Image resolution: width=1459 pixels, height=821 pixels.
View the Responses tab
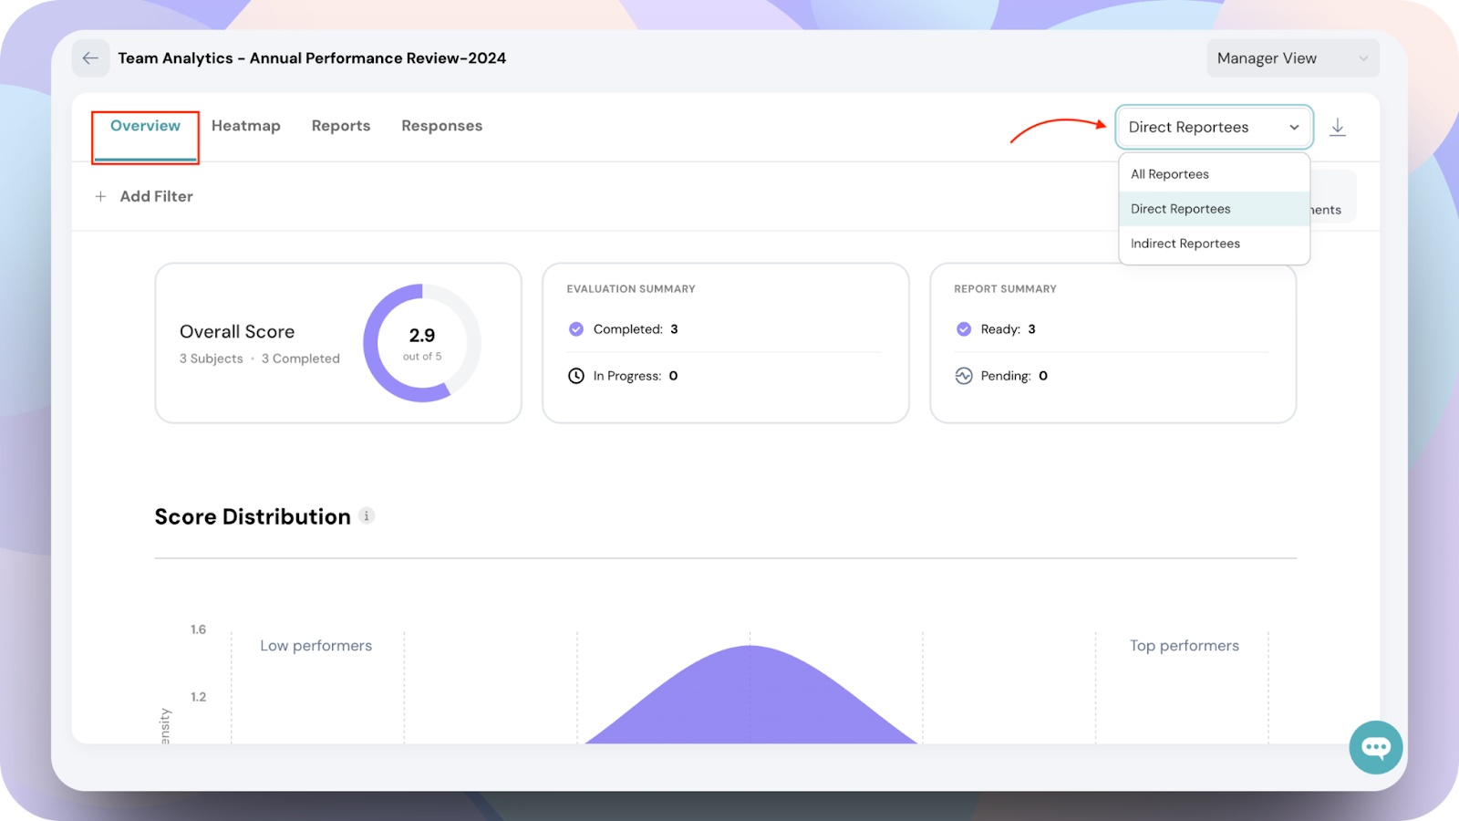click(442, 126)
